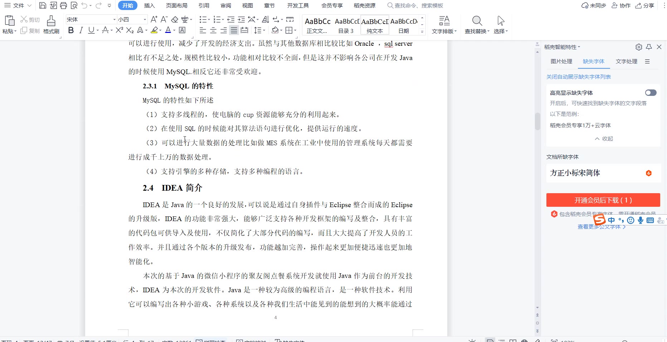
Task: Click the 未同步 sync status button
Action: (594, 5)
